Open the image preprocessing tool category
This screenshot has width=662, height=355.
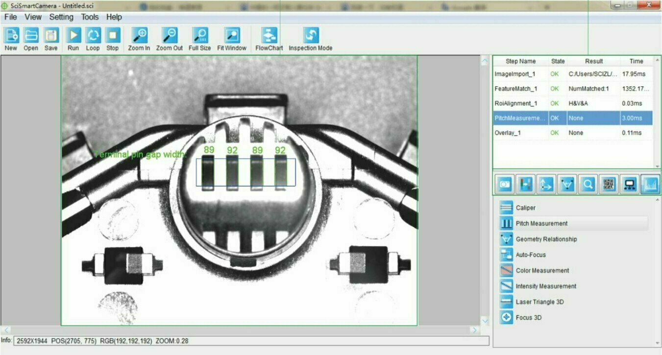point(525,184)
